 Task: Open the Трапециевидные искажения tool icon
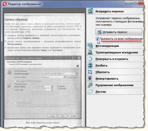click(90, 52)
